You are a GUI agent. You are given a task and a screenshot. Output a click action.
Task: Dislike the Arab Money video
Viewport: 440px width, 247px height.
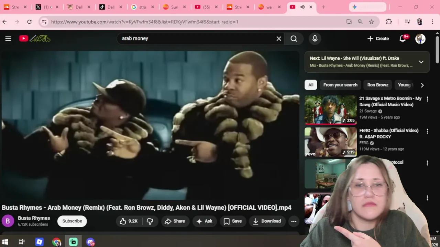click(150, 221)
